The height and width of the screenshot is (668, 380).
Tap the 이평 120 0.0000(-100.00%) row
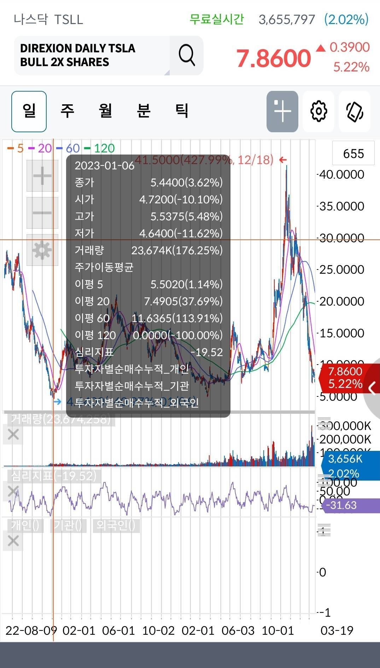(148, 335)
